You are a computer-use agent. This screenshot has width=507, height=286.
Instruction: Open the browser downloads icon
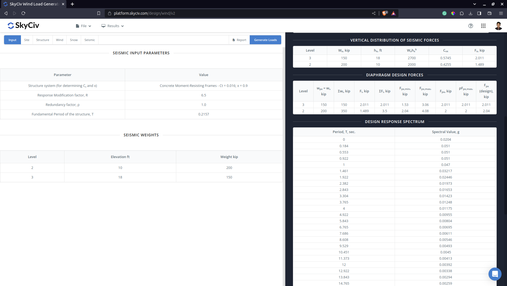tap(470, 13)
